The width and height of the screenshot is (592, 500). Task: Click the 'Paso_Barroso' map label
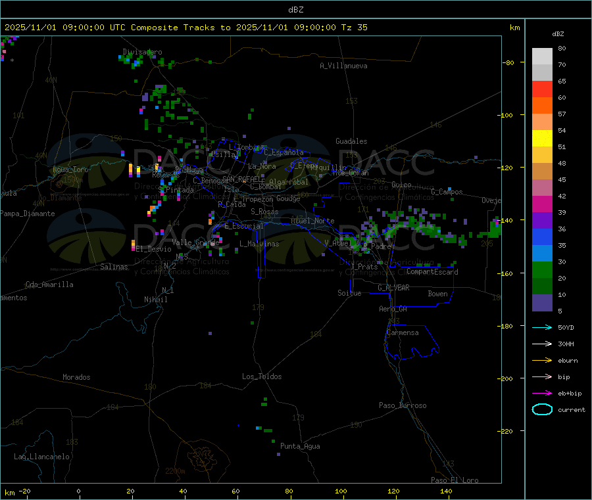point(403,405)
